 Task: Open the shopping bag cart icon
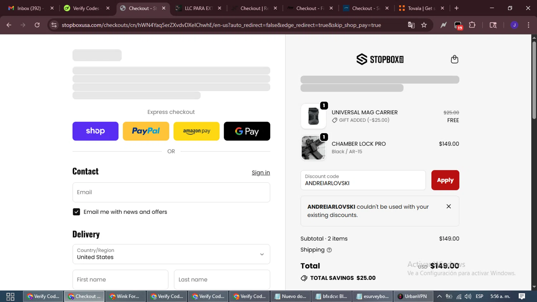(454, 59)
